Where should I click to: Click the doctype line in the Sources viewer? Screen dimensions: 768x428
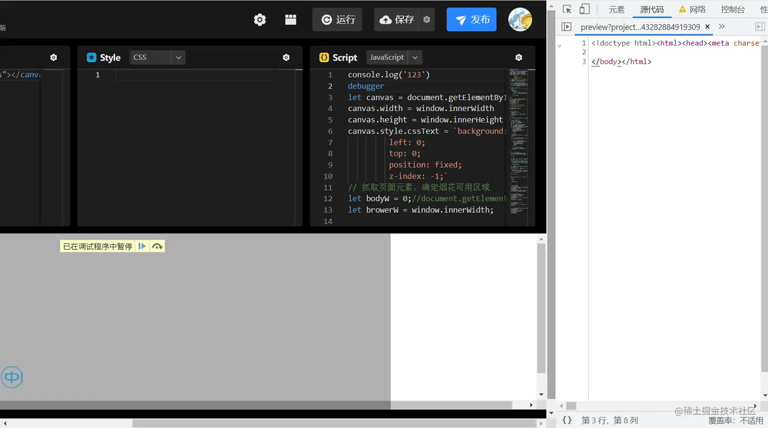coord(676,43)
